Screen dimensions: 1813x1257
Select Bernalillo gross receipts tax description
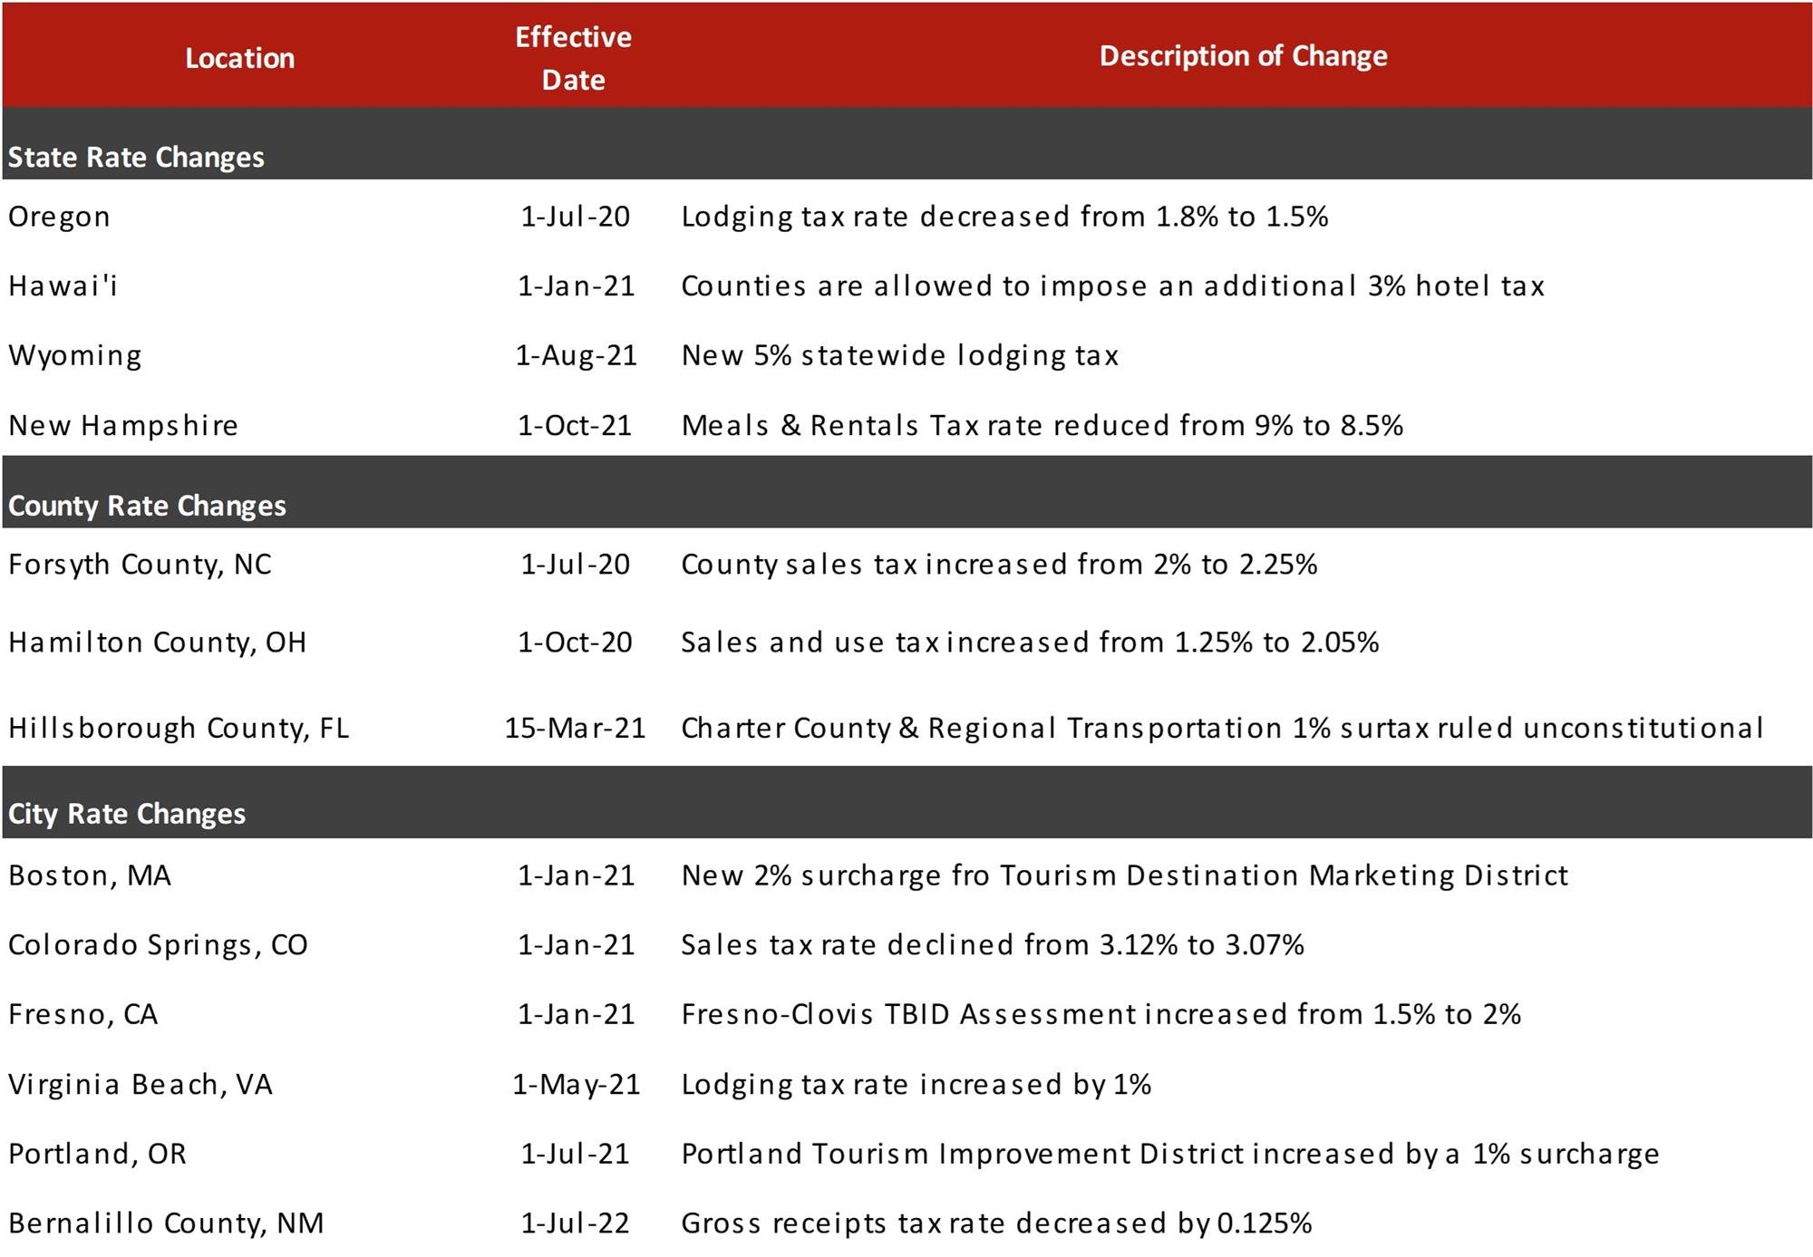[x=996, y=1223]
